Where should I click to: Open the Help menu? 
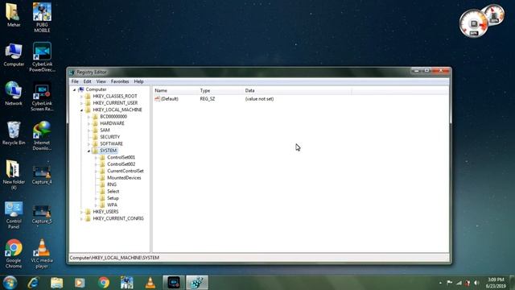coord(138,81)
